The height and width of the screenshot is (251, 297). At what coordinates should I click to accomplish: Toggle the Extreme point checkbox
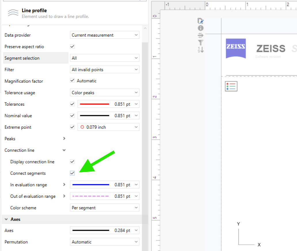72,127
